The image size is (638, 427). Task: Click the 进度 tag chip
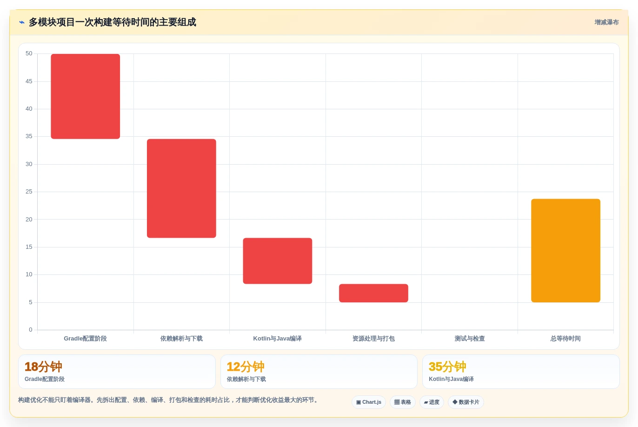(x=432, y=402)
